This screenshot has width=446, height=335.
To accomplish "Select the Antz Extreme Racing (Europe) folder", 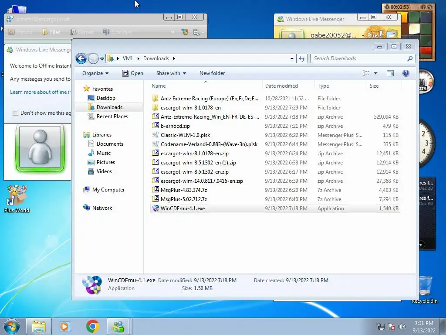I will (x=275, y=99).
